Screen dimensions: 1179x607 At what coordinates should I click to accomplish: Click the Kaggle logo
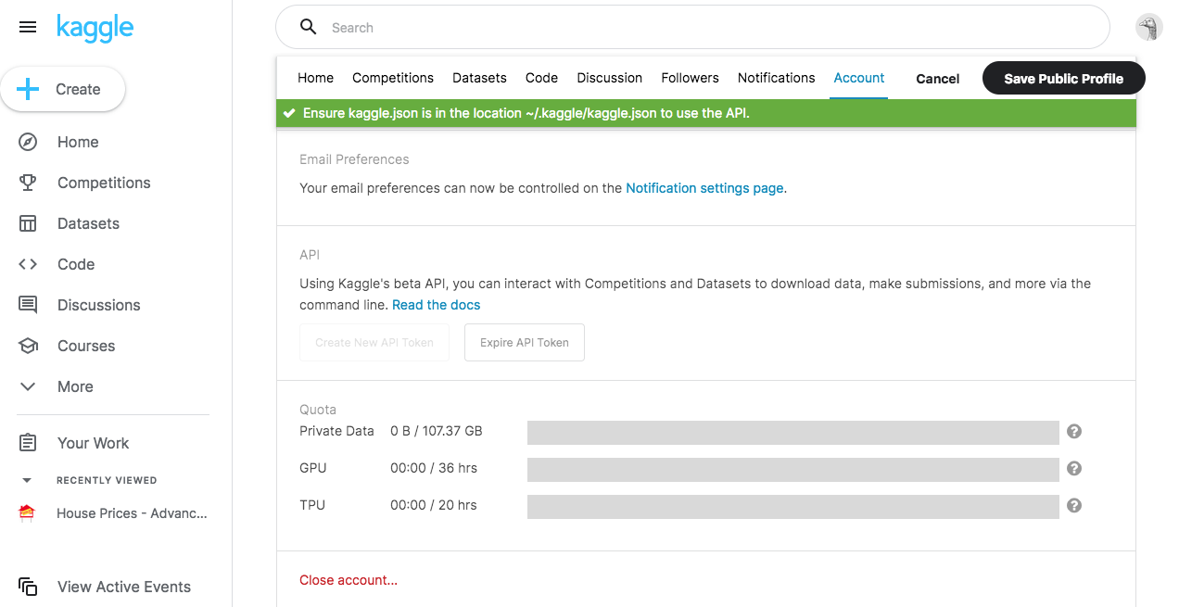coord(95,28)
